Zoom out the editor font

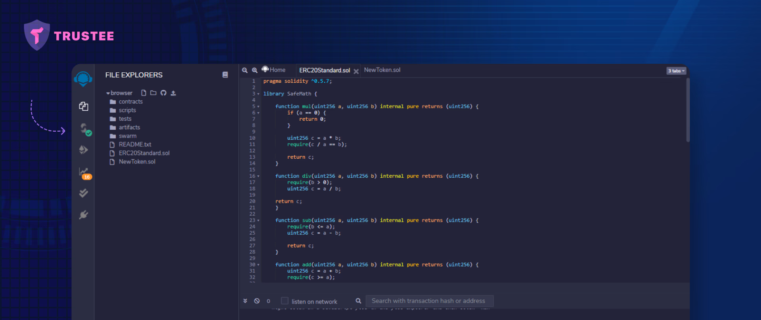click(x=245, y=70)
